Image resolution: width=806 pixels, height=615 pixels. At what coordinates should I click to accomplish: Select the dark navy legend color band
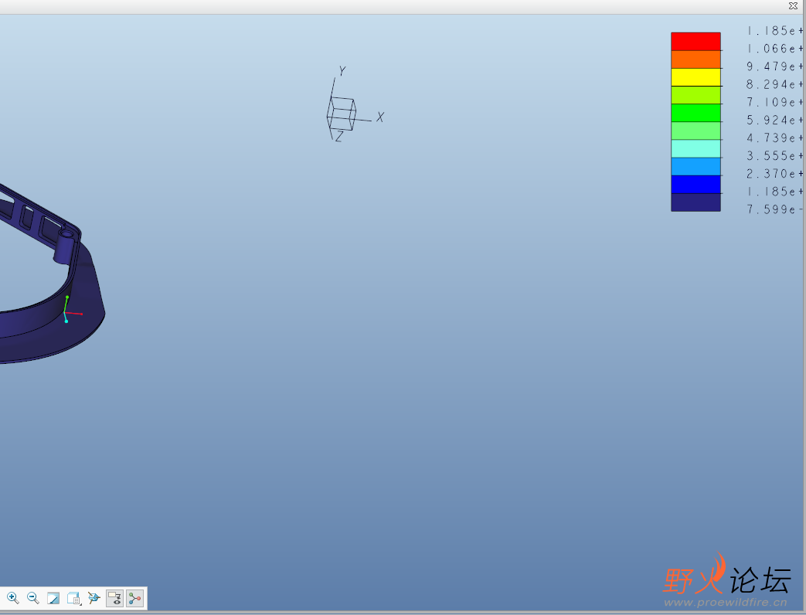pyautogui.click(x=695, y=202)
